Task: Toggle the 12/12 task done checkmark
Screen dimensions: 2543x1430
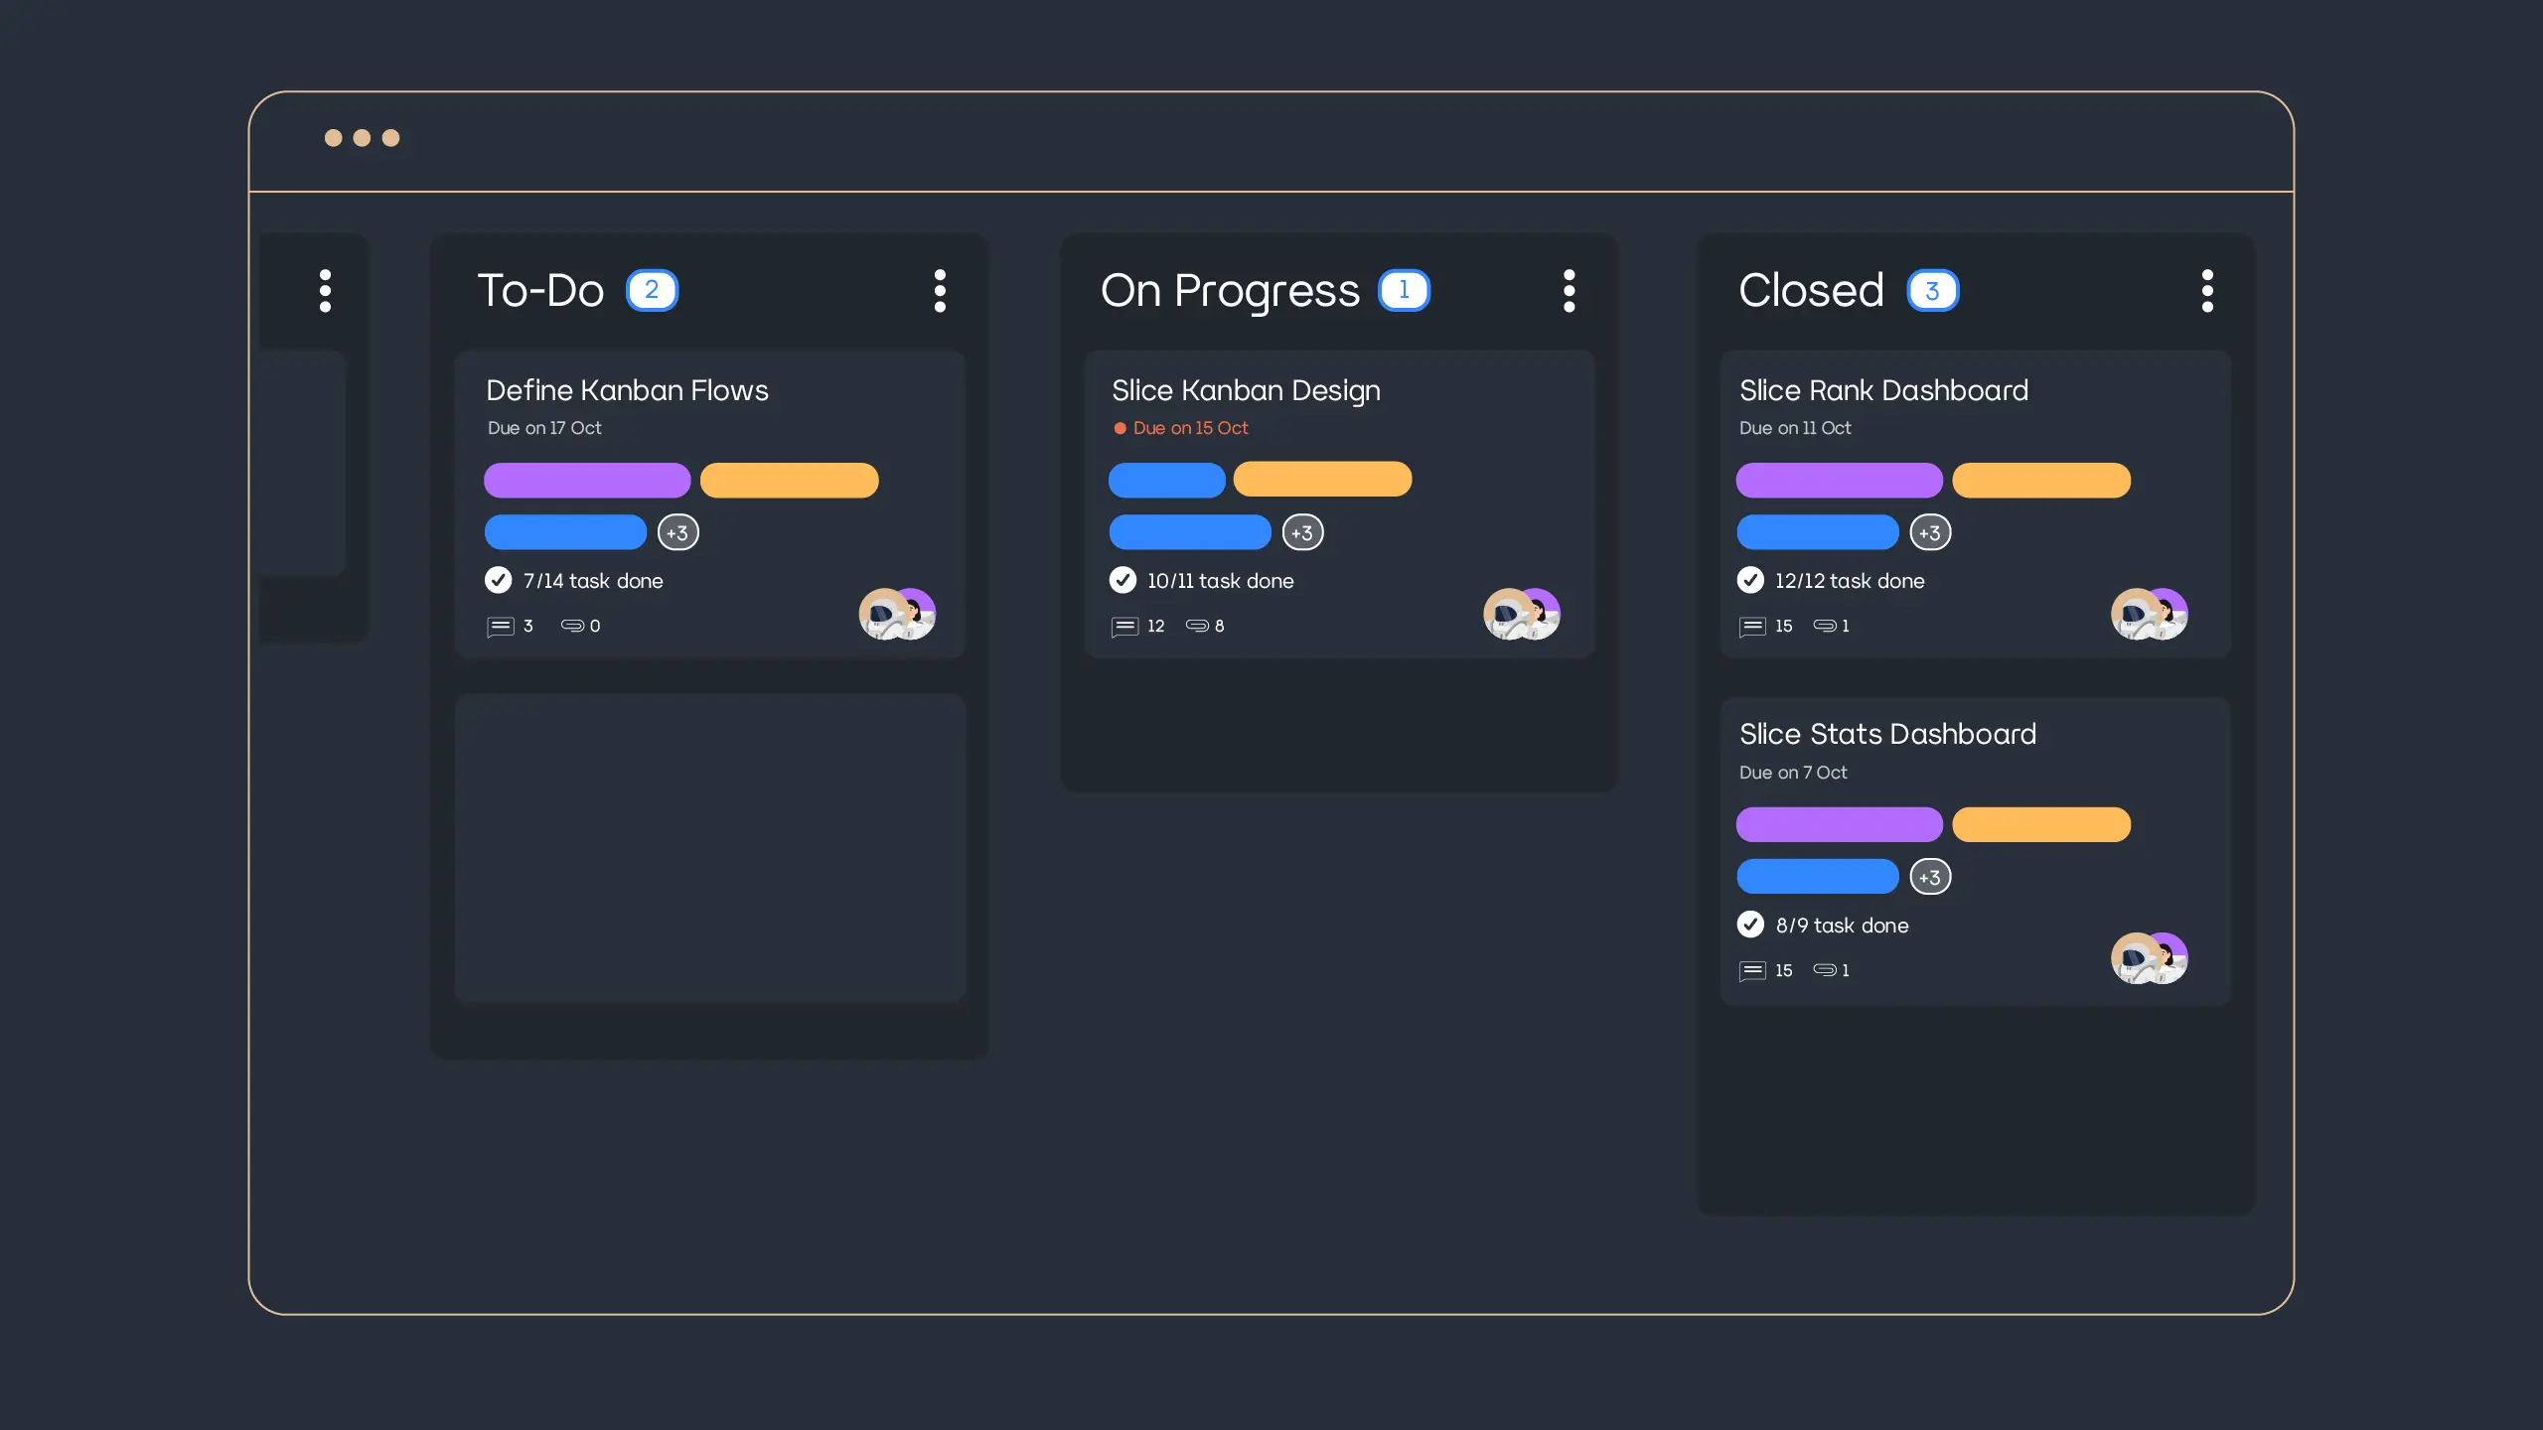Action: click(1750, 580)
